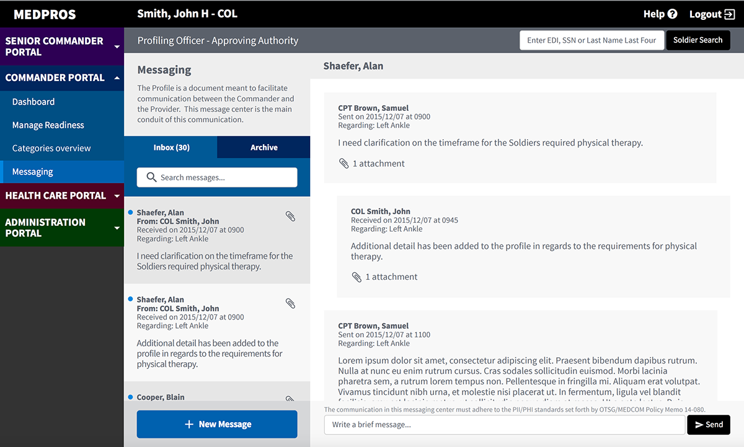Switch to the Archive tab
This screenshot has height=447, width=744.
pos(263,147)
